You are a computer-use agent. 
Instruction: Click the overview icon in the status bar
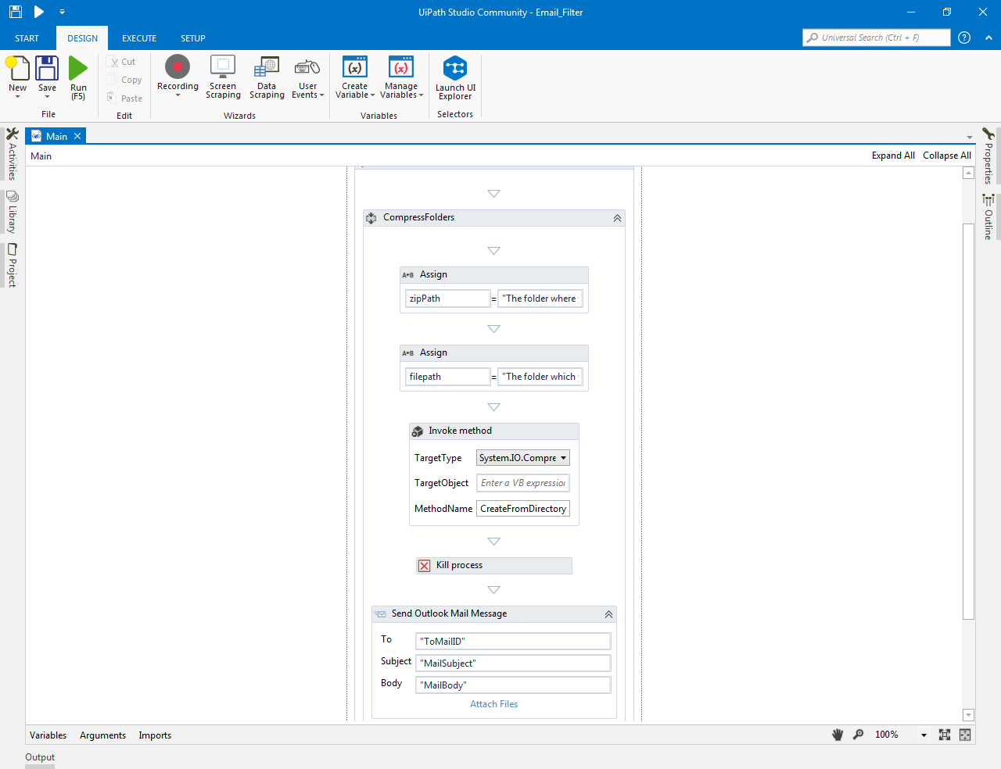[965, 735]
